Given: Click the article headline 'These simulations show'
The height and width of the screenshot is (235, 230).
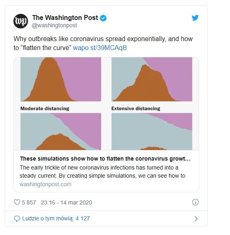Looking at the screenshot, I should (x=105, y=159).
